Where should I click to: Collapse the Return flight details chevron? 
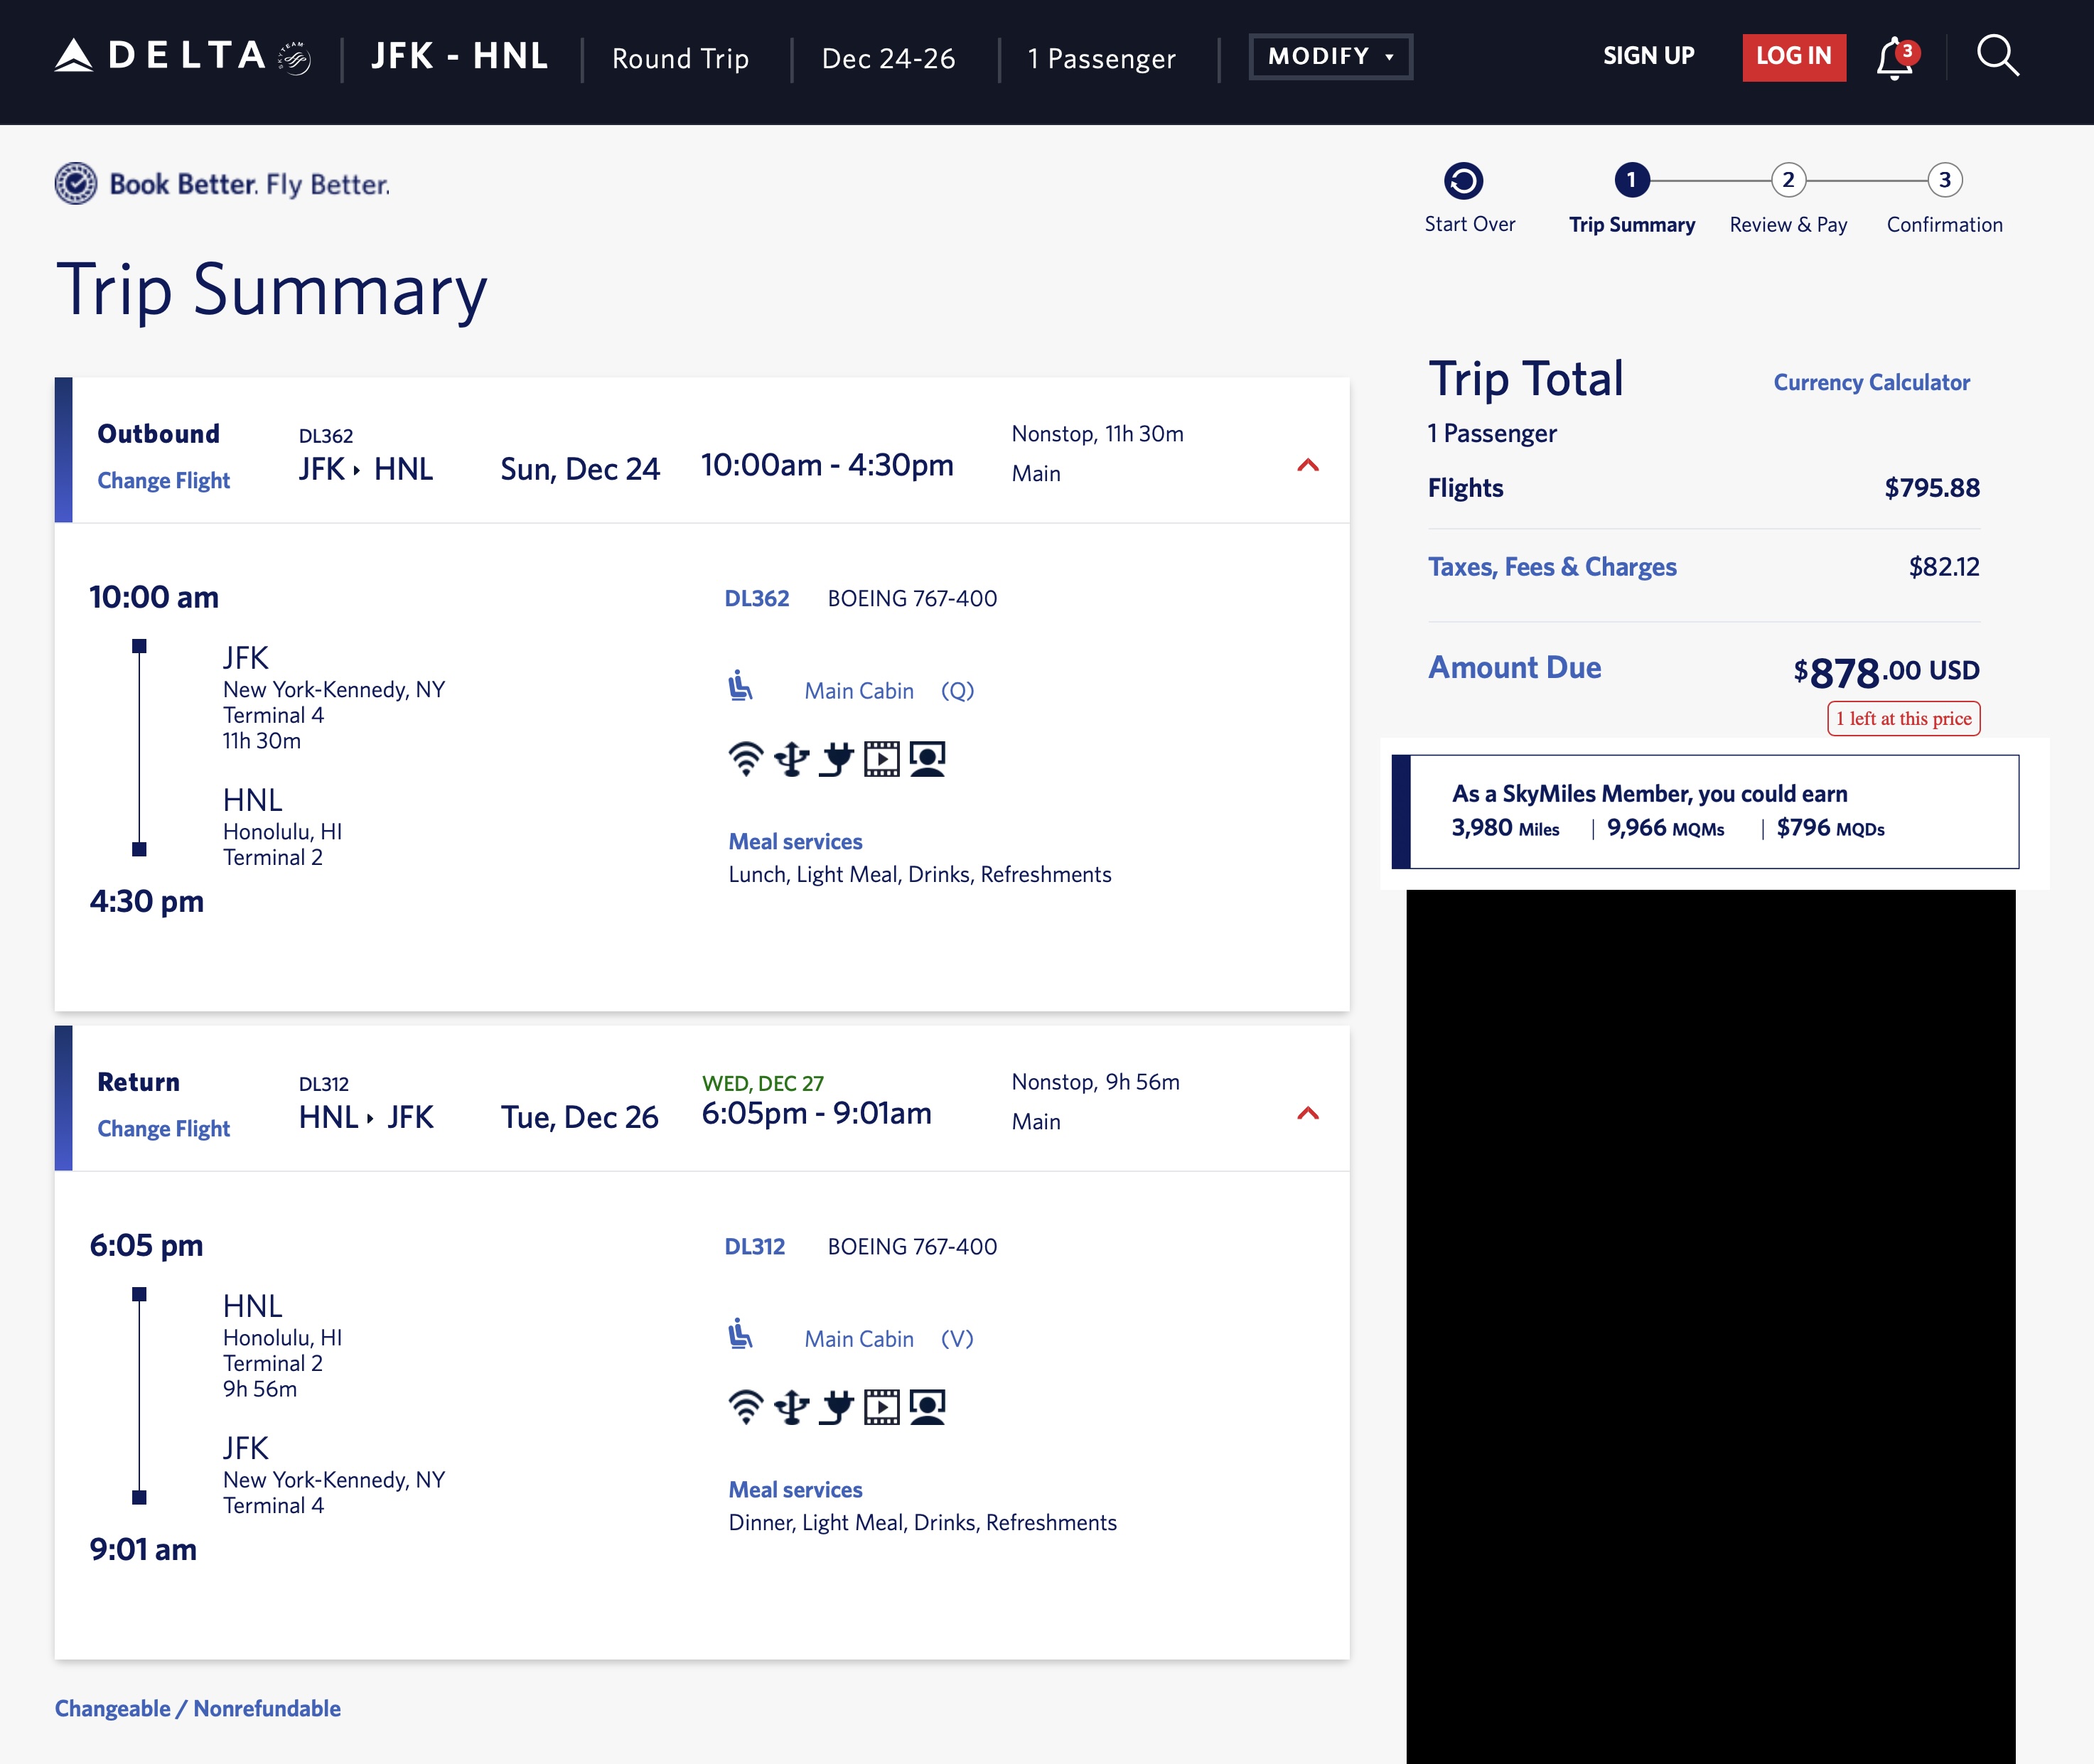pos(1307,1113)
